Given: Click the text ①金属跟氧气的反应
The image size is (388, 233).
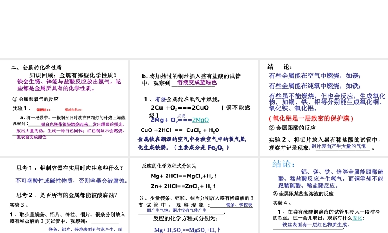Looking at the screenshot, I should point(35,99).
